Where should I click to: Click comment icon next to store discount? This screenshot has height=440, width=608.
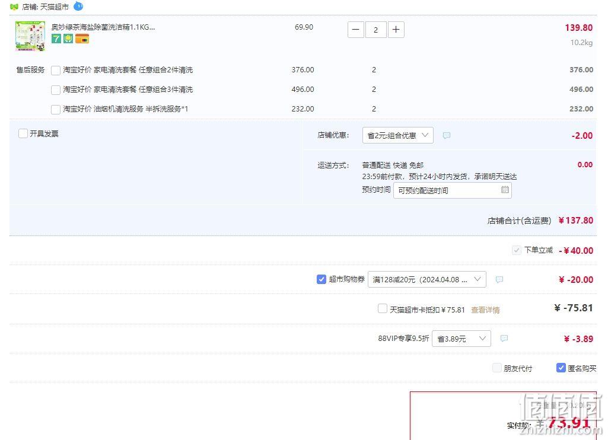click(x=447, y=135)
